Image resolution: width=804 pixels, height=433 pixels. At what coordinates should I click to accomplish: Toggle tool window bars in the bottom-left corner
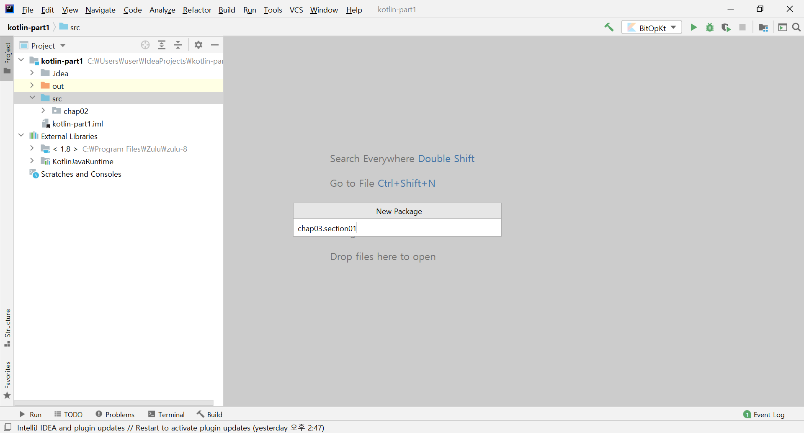8,427
